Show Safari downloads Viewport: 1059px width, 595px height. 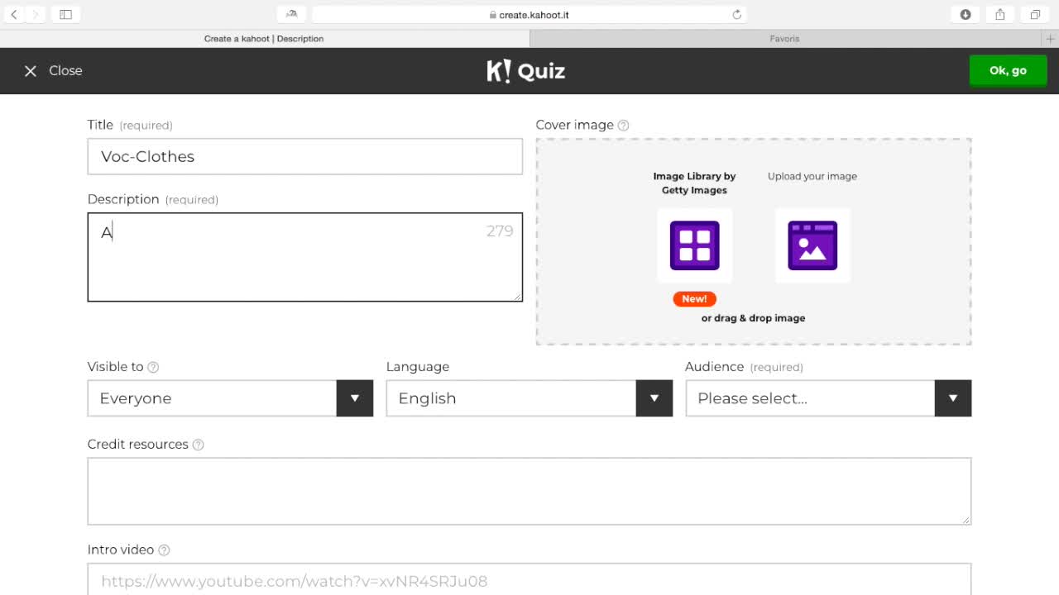coord(965,15)
